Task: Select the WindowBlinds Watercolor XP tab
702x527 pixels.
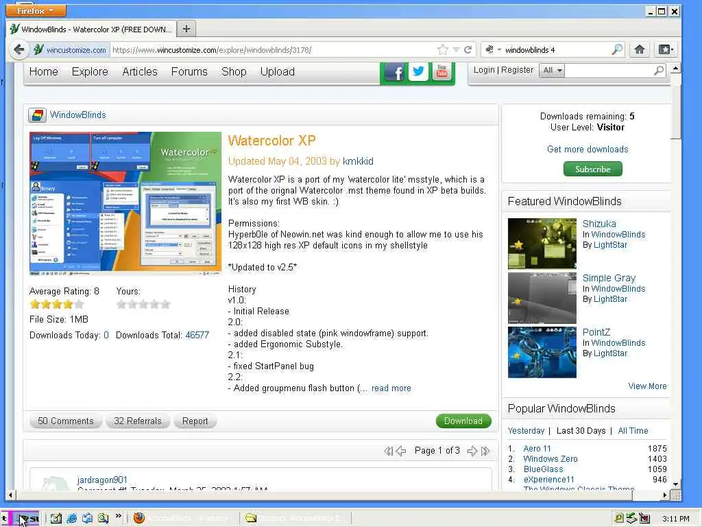Action: click(x=92, y=29)
